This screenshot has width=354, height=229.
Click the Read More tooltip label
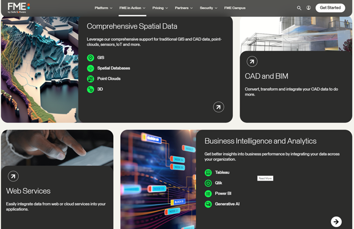(x=265, y=178)
